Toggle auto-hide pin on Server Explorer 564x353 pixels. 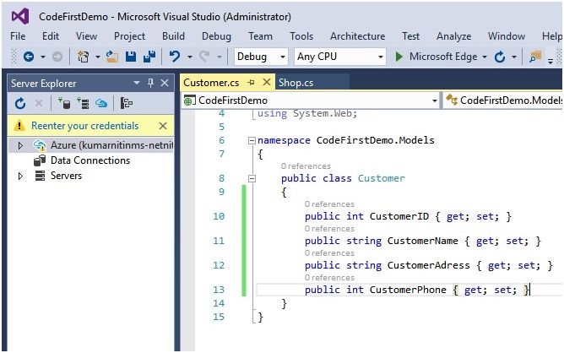tap(151, 83)
